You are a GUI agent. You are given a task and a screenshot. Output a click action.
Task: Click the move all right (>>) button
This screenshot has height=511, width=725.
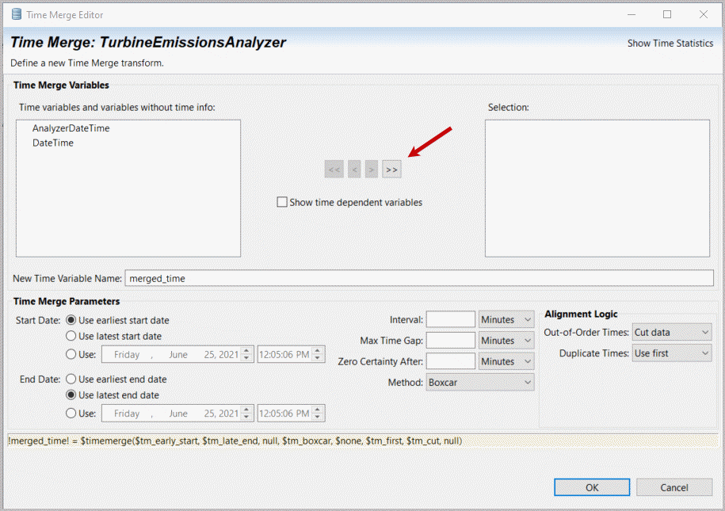pyautogui.click(x=391, y=169)
